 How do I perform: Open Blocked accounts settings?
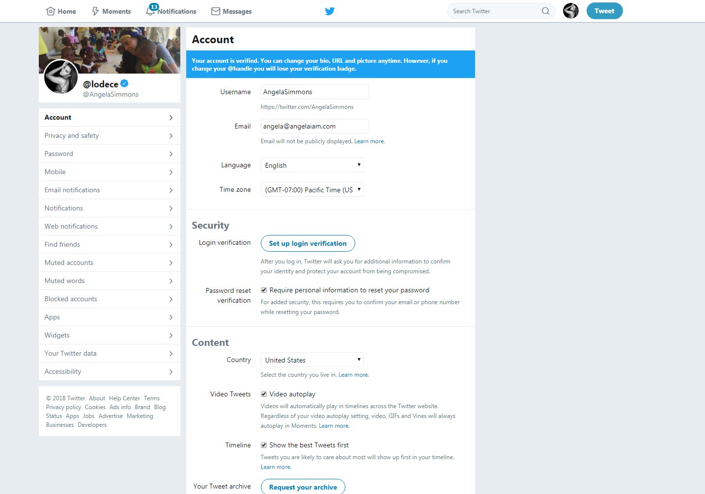click(110, 299)
